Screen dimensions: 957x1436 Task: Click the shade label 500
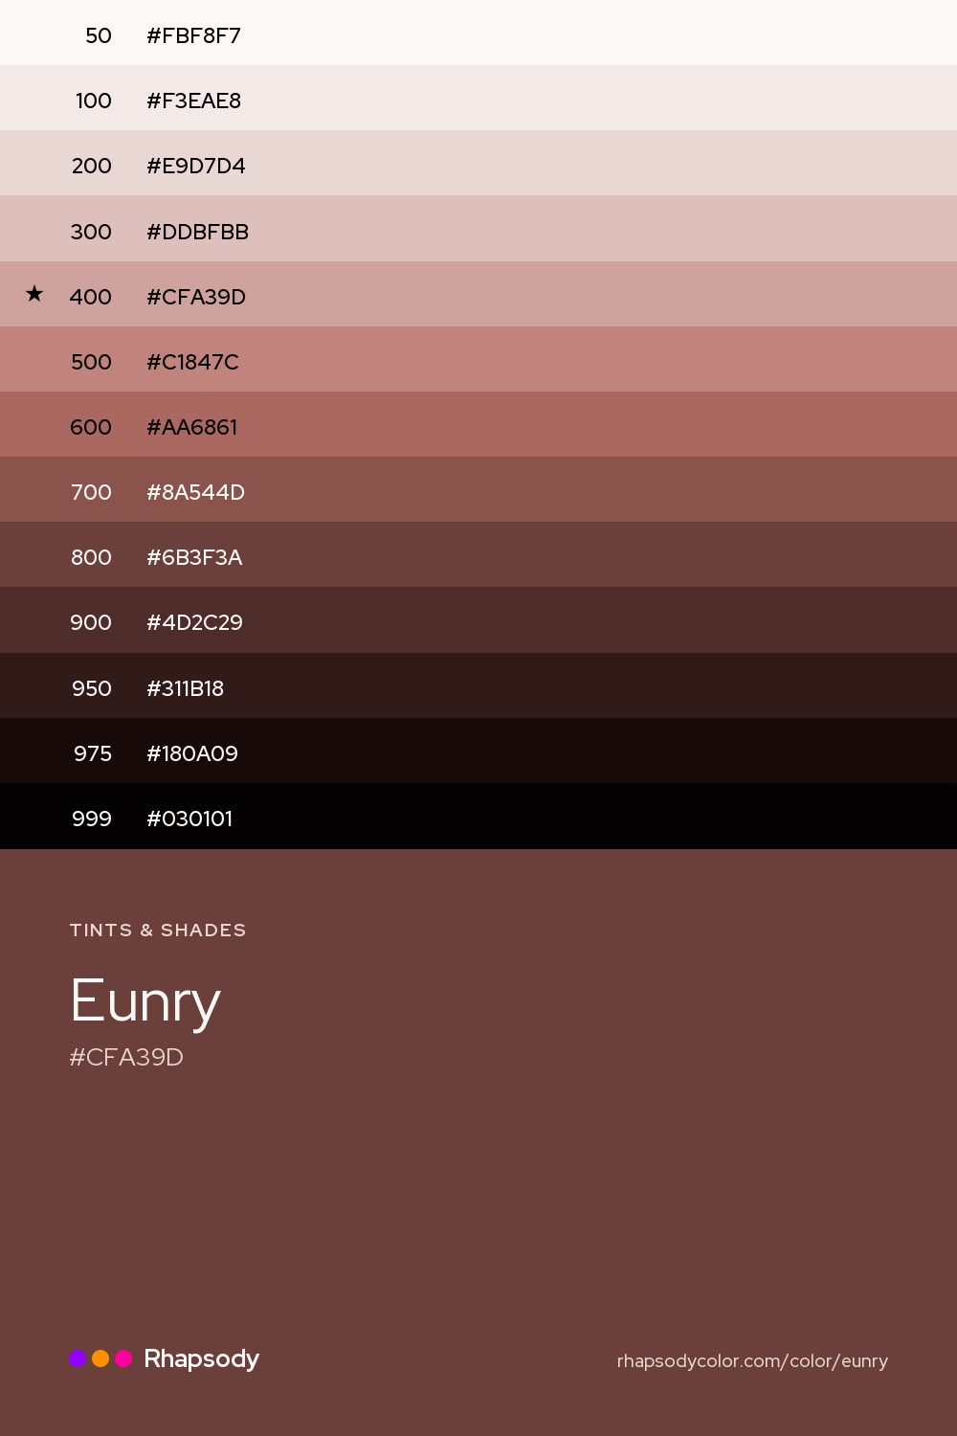[92, 362]
